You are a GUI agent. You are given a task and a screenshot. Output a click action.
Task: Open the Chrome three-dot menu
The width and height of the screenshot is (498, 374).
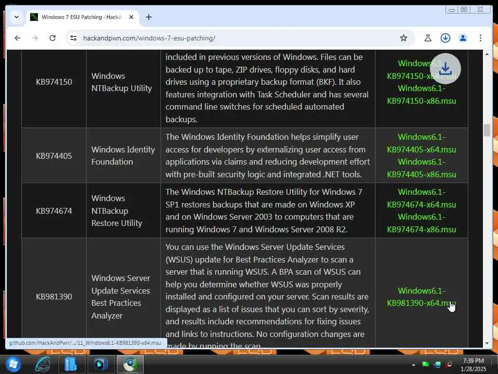480,38
